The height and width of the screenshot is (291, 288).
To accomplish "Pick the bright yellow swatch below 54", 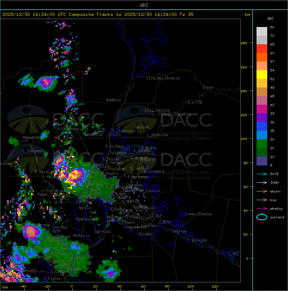I will coord(262,75).
